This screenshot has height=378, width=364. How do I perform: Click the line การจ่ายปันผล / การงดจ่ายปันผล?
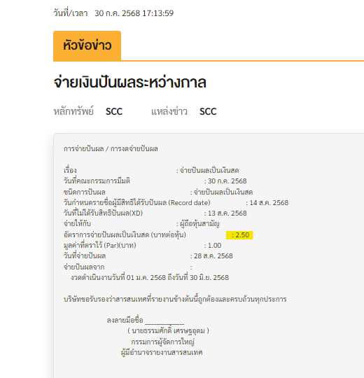[111, 149]
